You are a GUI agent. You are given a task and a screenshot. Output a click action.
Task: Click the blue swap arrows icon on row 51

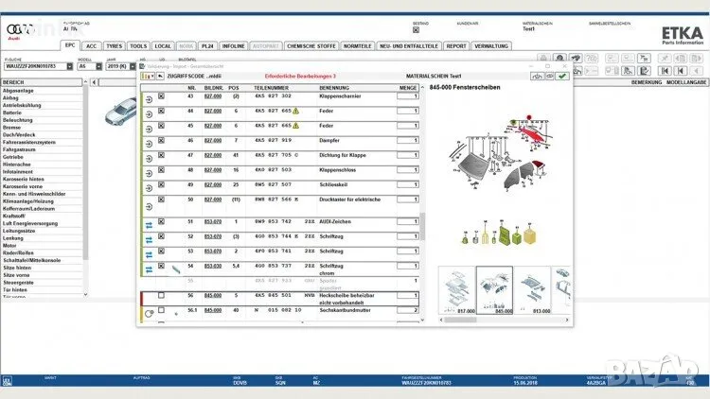(x=150, y=223)
